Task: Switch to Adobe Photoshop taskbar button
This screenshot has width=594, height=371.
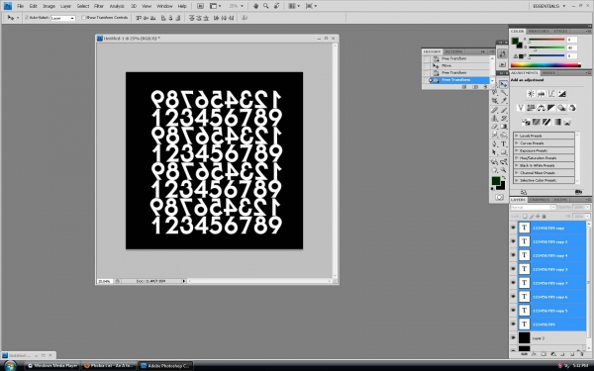Action: [x=165, y=366]
